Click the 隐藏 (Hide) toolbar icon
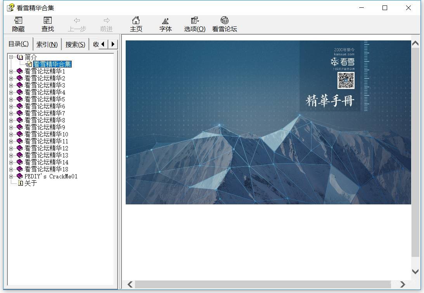The image size is (424, 293). 18,21
